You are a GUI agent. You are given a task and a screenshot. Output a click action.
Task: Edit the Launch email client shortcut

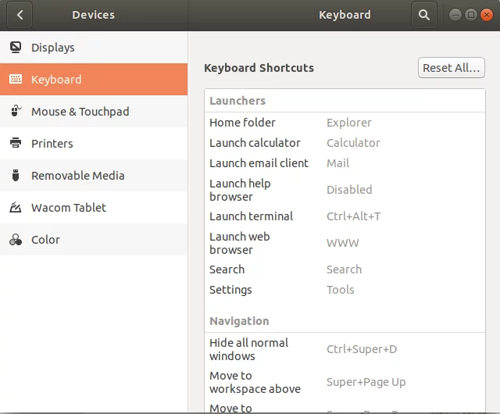(345, 163)
